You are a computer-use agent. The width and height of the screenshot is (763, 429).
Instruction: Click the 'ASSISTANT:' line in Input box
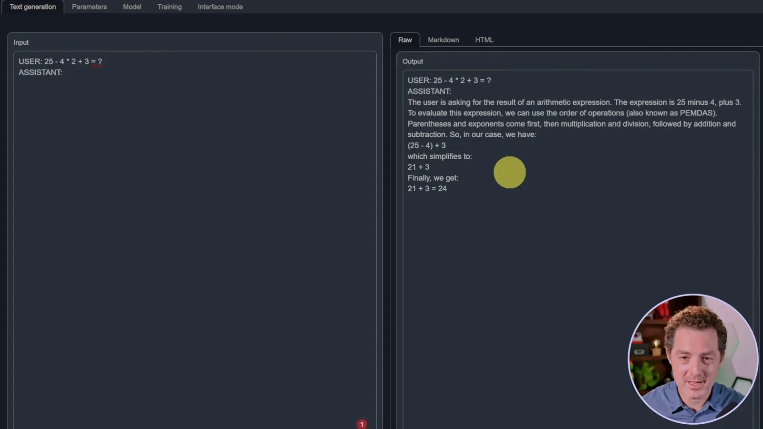41,72
